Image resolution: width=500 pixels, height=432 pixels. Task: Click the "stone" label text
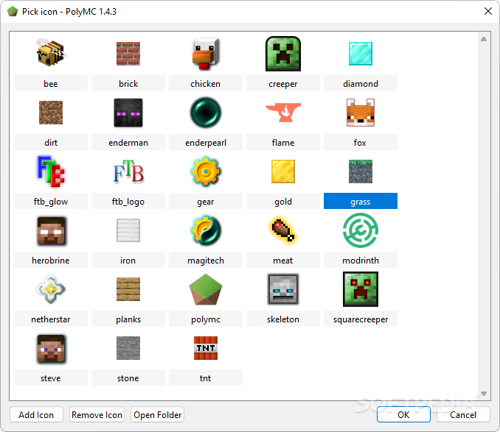128,378
